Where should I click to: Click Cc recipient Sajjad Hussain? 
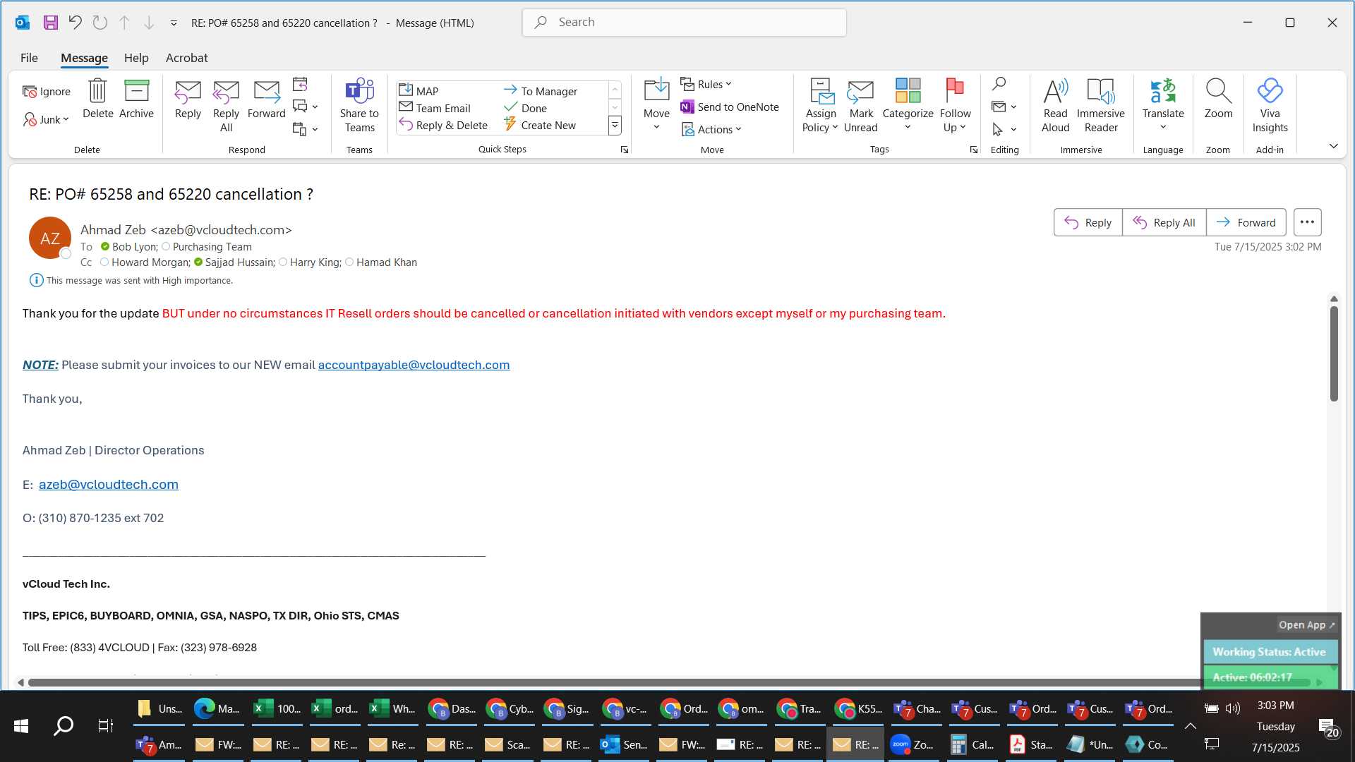coord(239,262)
